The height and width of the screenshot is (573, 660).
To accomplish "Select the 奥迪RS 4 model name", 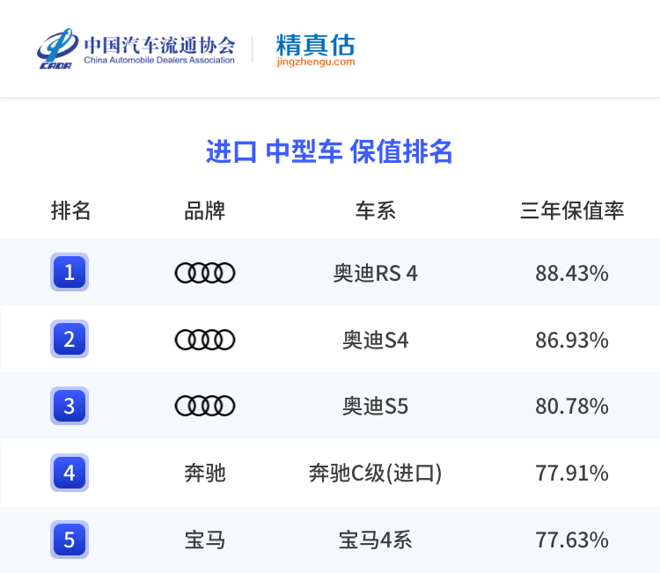I will tap(376, 273).
